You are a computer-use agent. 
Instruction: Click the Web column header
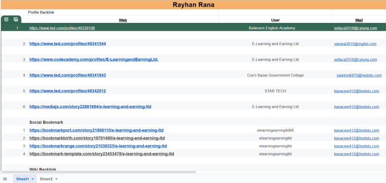(123, 20)
